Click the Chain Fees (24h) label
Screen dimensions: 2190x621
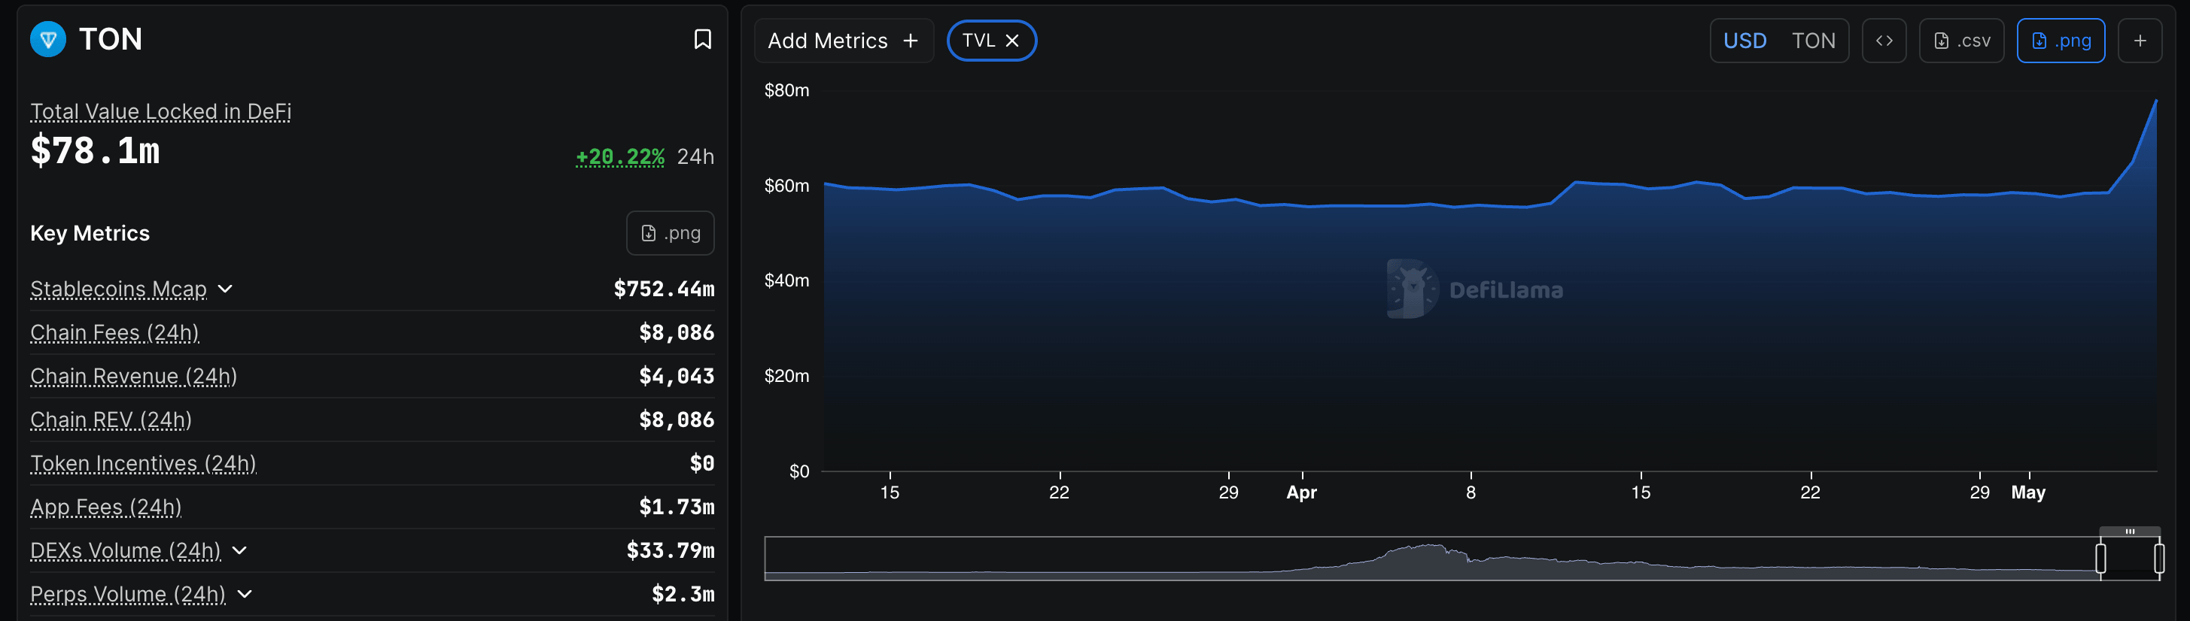[x=115, y=332]
